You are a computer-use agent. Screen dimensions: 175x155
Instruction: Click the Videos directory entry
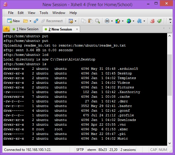pos(124,83)
